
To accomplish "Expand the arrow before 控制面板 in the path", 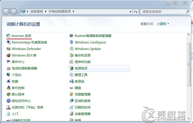I will click(x=28, y=12).
